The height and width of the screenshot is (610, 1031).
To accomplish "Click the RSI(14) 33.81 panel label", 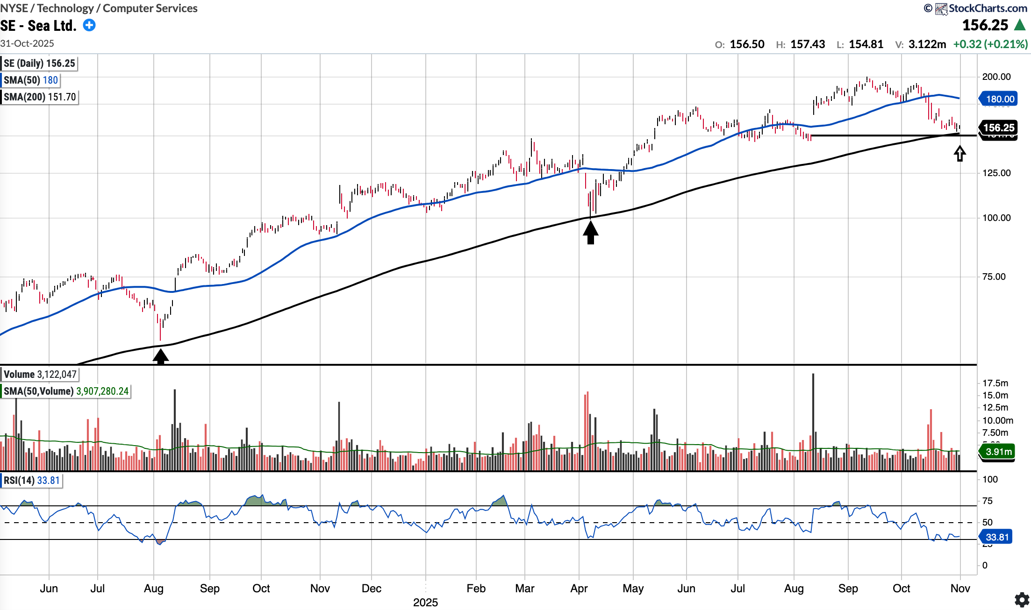I will point(32,481).
